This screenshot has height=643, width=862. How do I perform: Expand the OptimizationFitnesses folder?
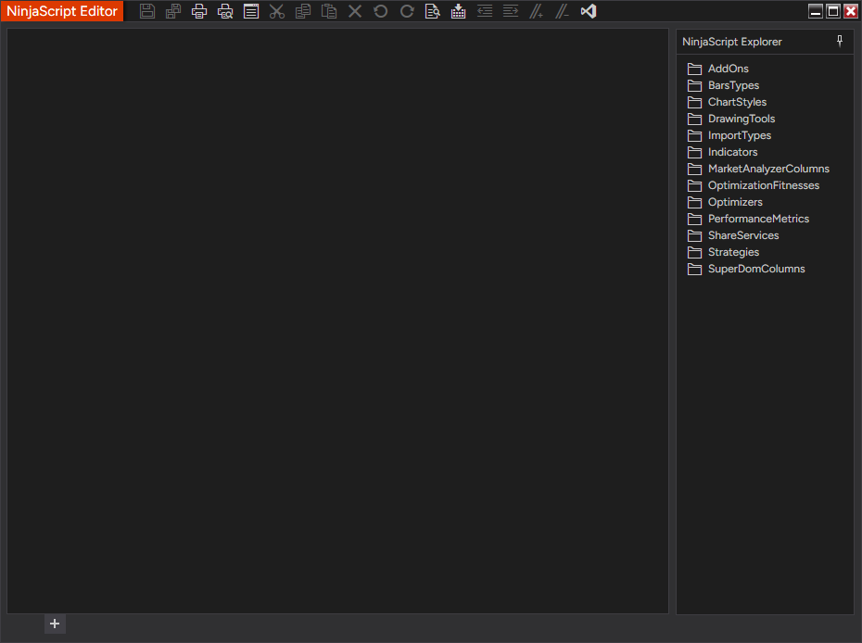[754, 185]
